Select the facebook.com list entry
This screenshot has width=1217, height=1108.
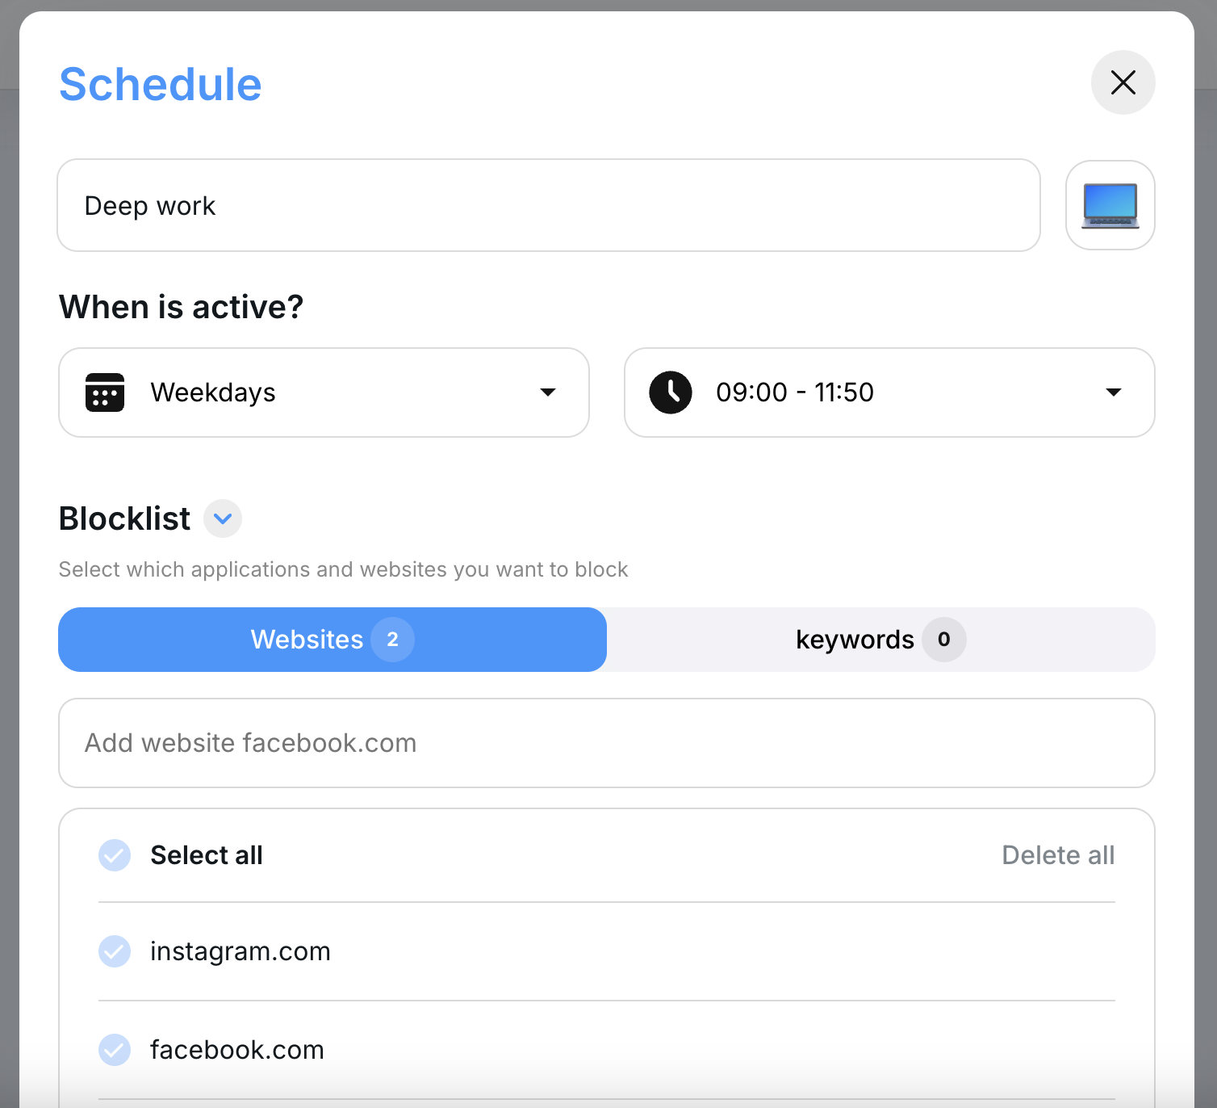click(x=237, y=1050)
